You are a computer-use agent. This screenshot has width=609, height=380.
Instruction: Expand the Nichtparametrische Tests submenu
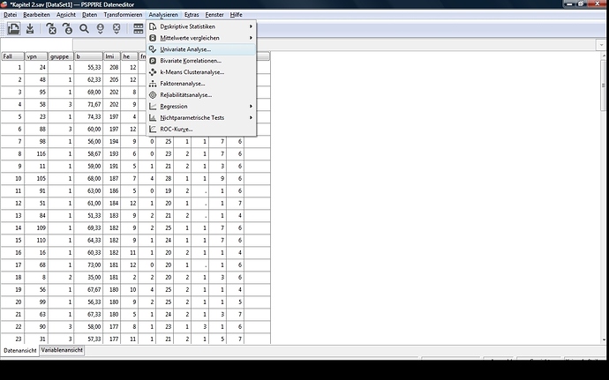tap(201, 117)
